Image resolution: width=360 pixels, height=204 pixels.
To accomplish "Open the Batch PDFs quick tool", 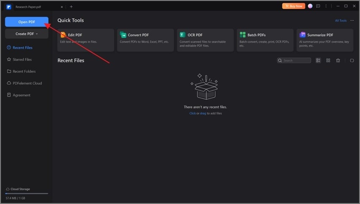I will click(265, 40).
